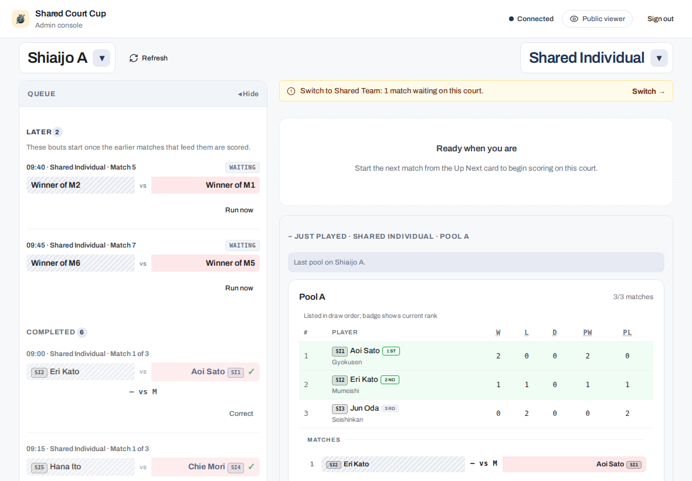This screenshot has width=692, height=481.
Task: Click WAITING badge on Match 5
Action: click(x=242, y=167)
